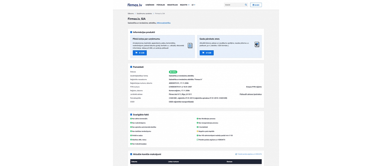
Task: Open the Mikrosabiedrība link
Action: point(164,23)
